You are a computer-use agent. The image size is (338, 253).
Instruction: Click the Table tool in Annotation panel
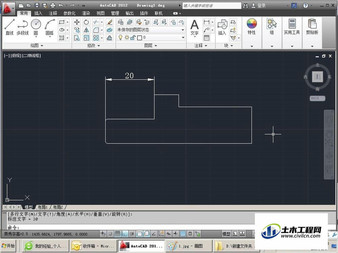point(207,38)
